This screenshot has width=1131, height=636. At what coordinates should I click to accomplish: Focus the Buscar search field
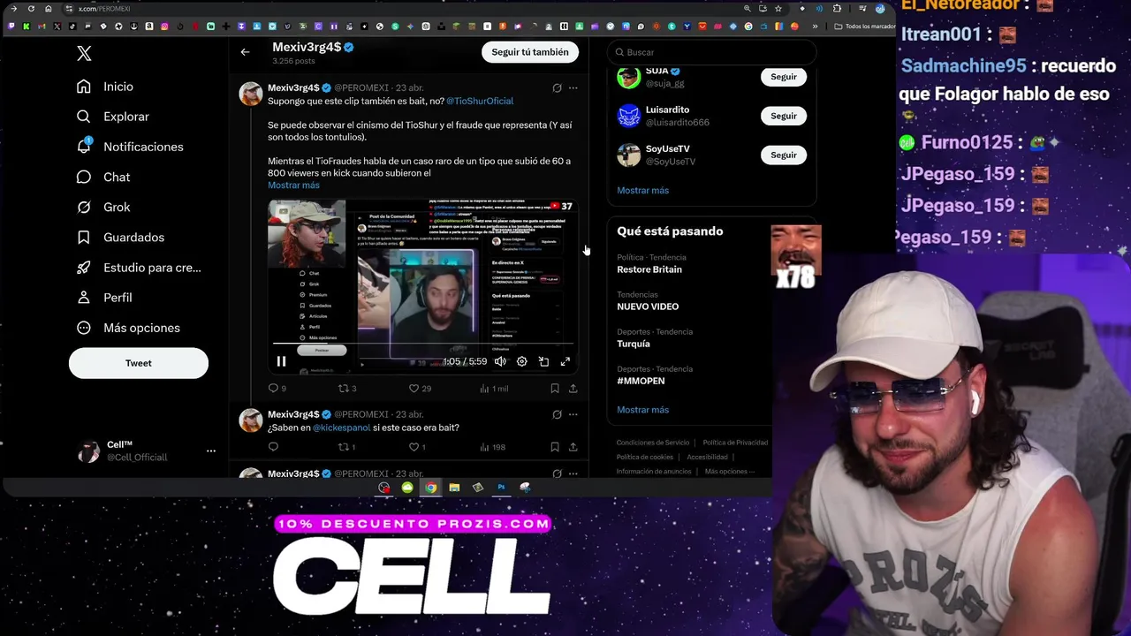(x=711, y=52)
